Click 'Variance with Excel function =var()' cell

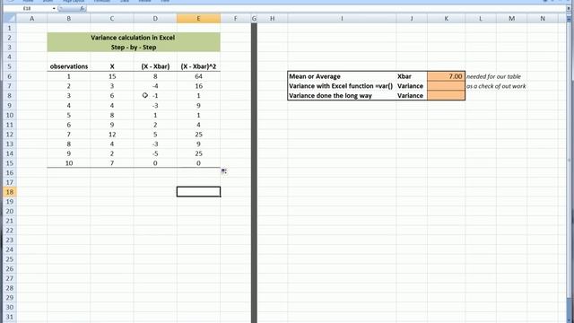(342, 86)
